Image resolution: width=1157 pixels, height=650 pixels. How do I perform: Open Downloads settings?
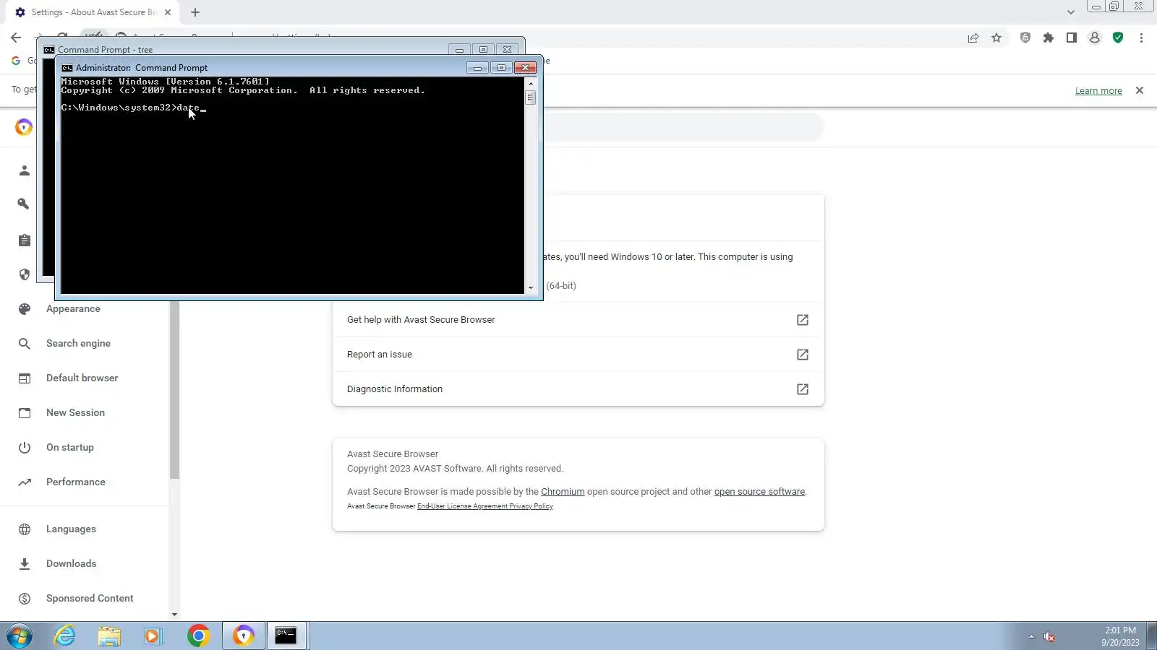coord(71,564)
